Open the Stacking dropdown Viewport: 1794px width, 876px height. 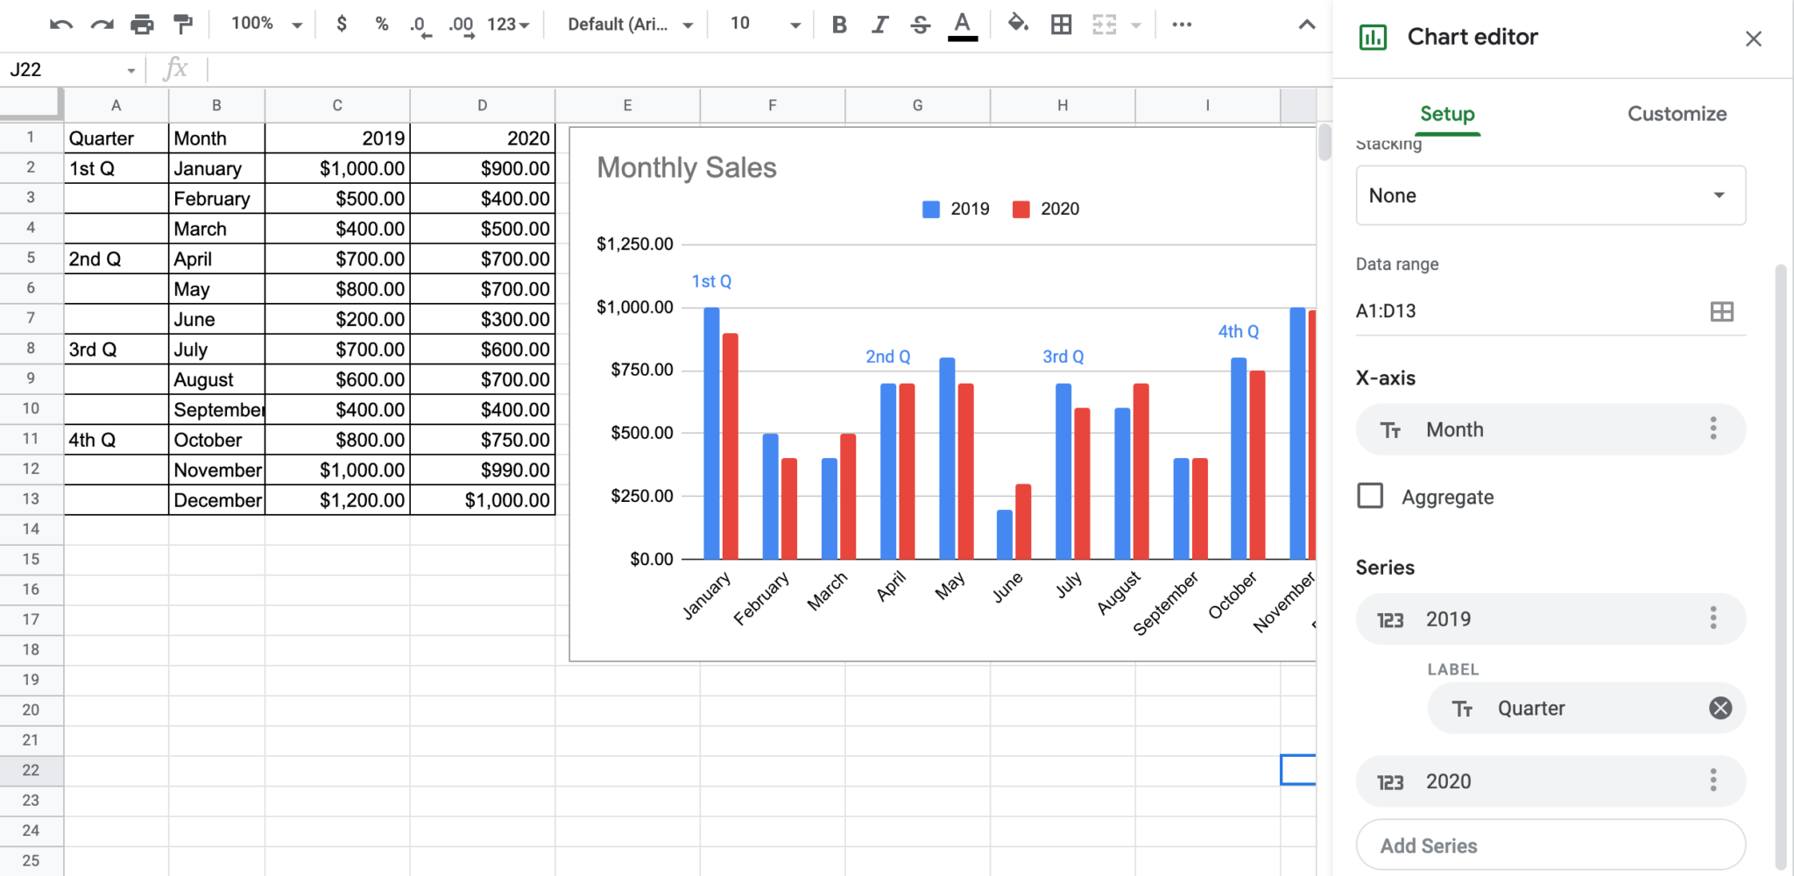coord(1549,194)
